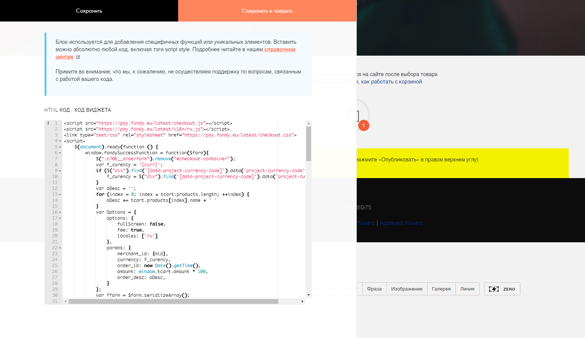Viewport: 585px width, 338px height.
Task: Click the Сохранить и закрыть button
Action: [x=267, y=11]
